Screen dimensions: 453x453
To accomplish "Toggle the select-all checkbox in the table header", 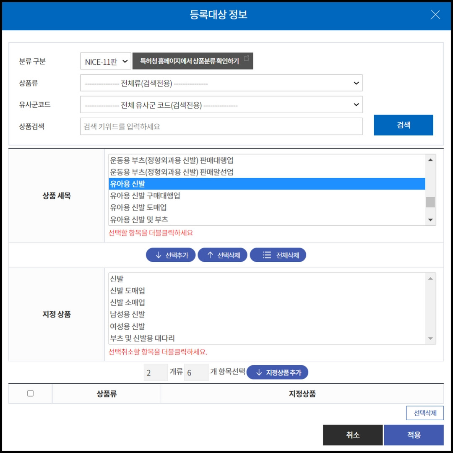I will [29, 393].
